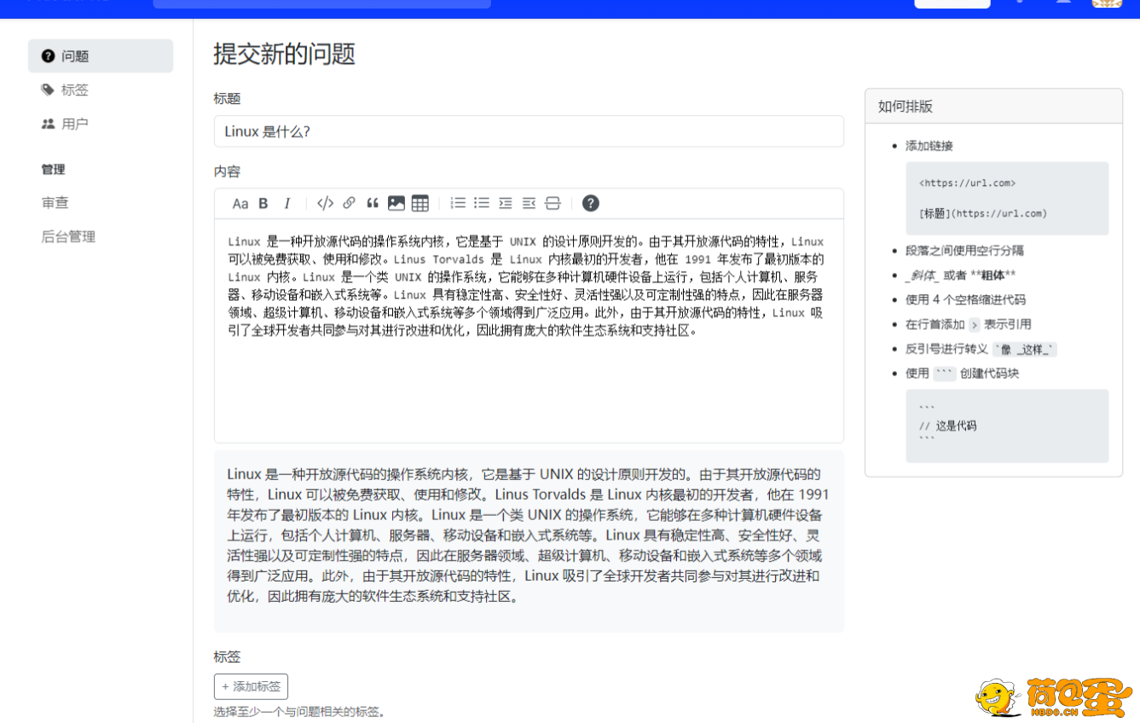Decrease indent using the outdent icon
The width and height of the screenshot is (1140, 723).
point(529,203)
